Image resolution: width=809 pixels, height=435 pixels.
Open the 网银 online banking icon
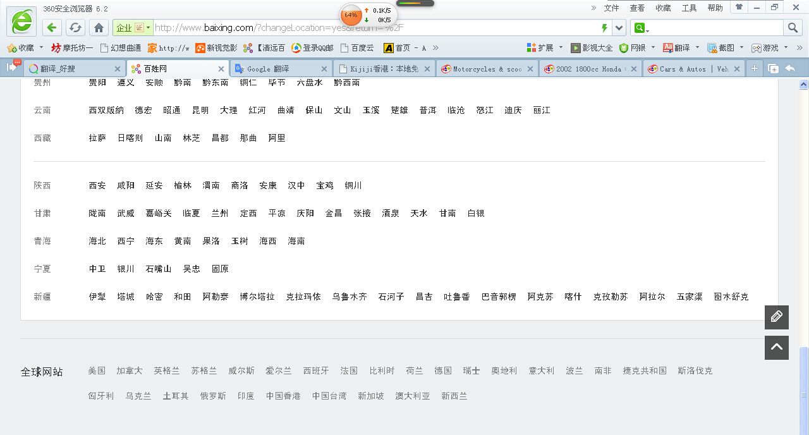coord(633,47)
